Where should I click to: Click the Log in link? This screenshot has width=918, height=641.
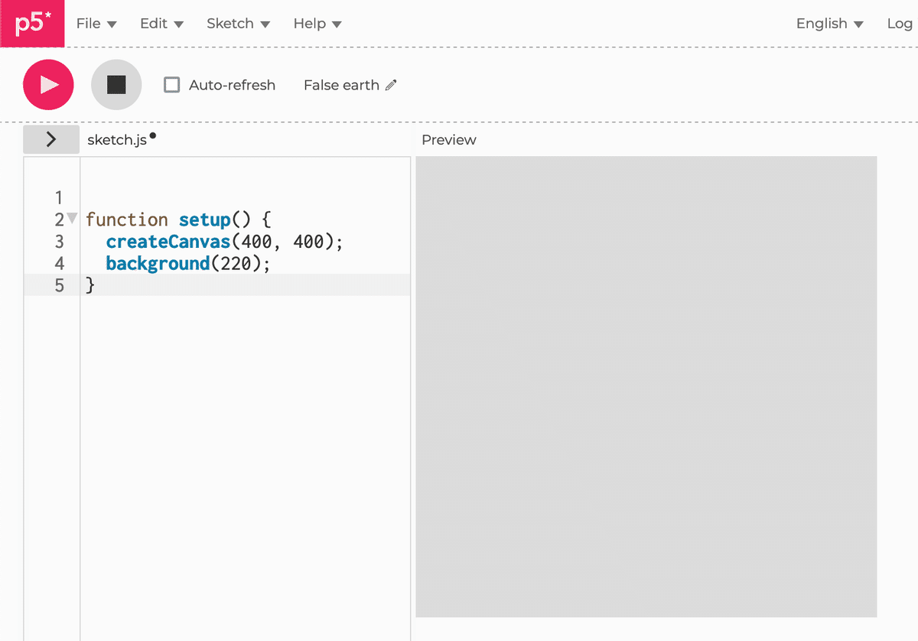tap(900, 24)
